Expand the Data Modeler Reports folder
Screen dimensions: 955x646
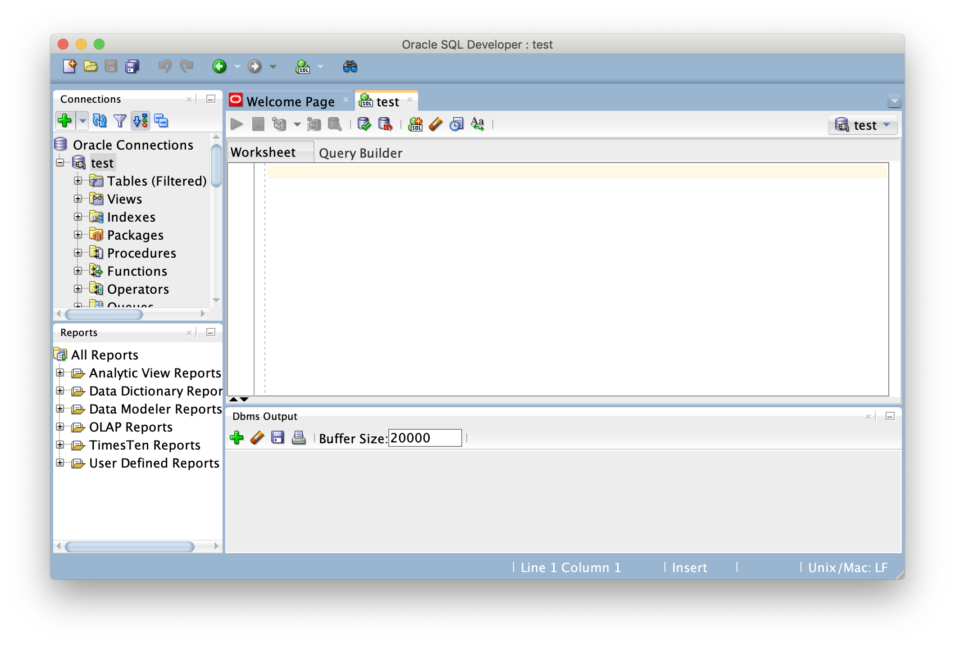pyautogui.click(x=60, y=409)
